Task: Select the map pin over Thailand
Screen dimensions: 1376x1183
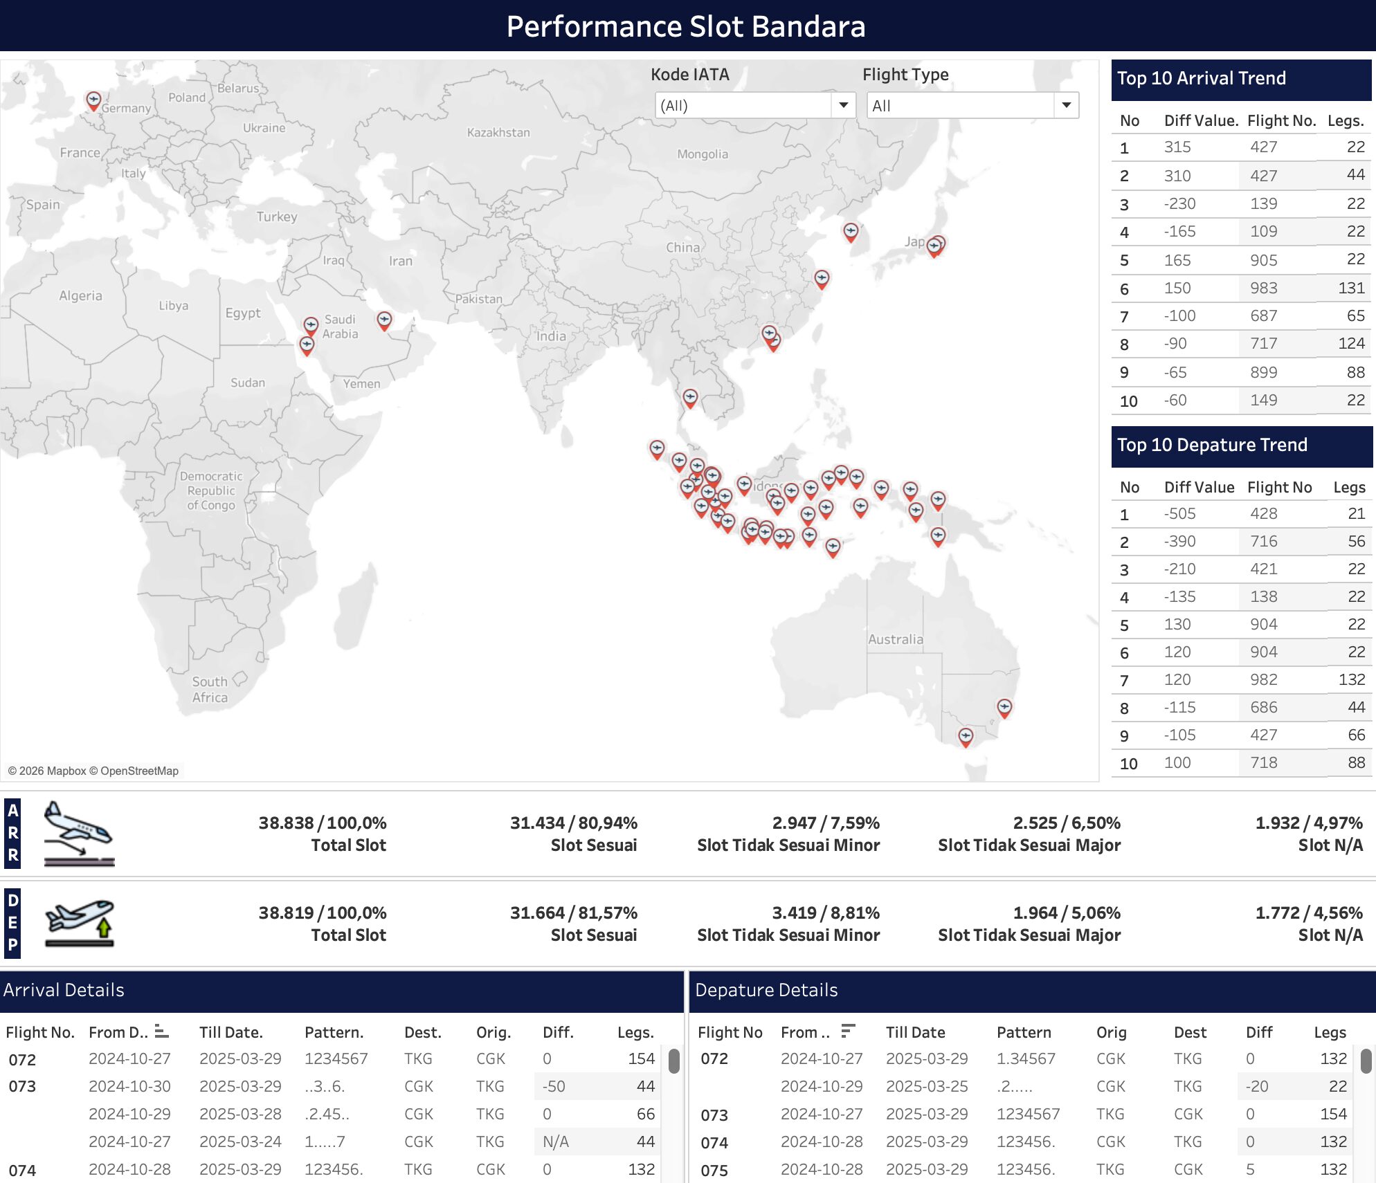Action: (x=689, y=396)
